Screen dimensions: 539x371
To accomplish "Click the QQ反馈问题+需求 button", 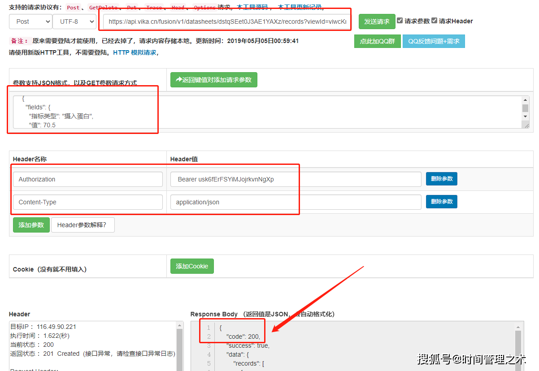I will 433,41.
